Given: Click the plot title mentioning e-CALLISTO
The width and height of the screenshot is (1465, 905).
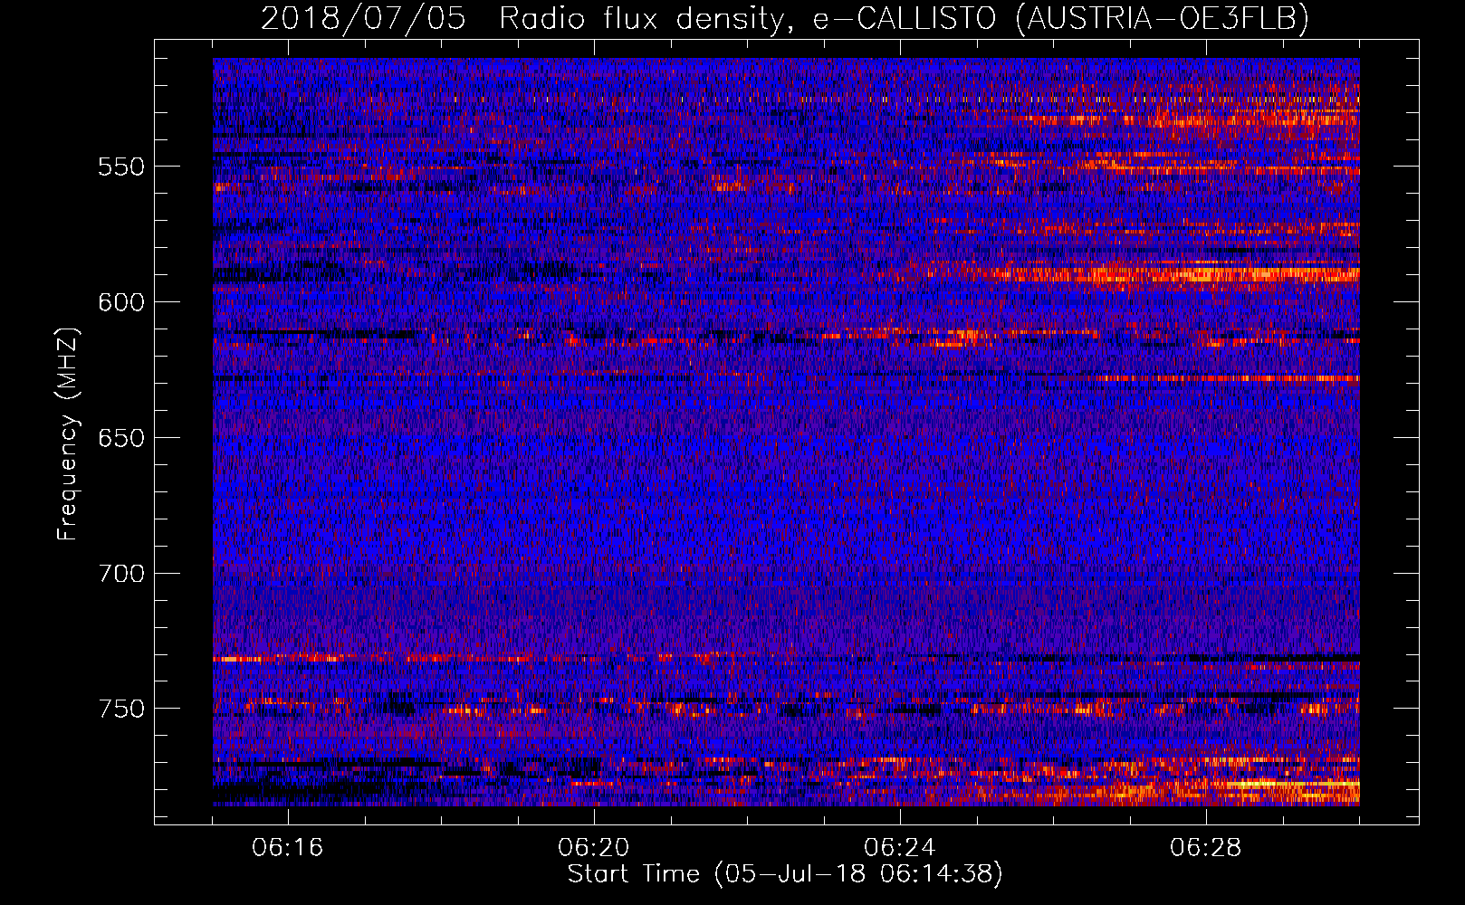Looking at the screenshot, I should point(785,18).
